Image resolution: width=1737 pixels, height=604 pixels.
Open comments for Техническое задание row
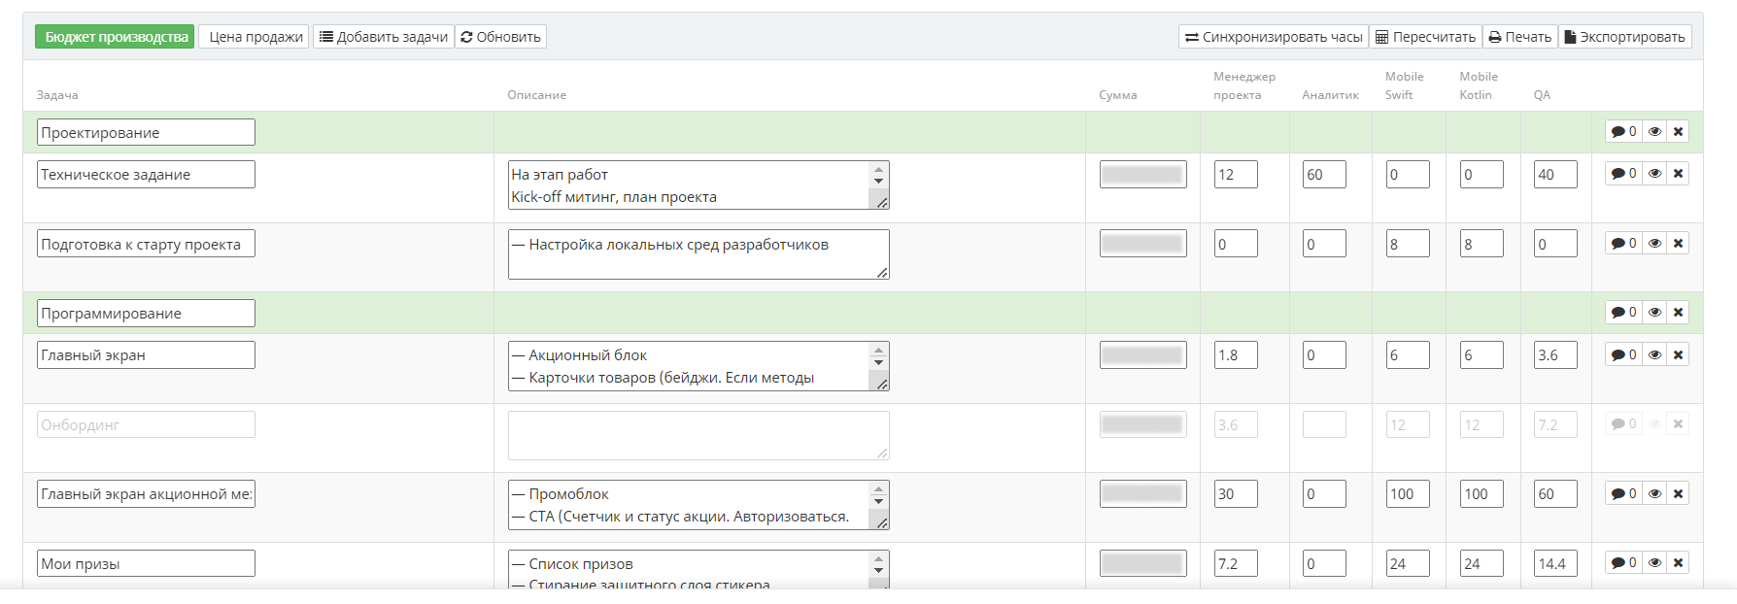(x=1622, y=174)
